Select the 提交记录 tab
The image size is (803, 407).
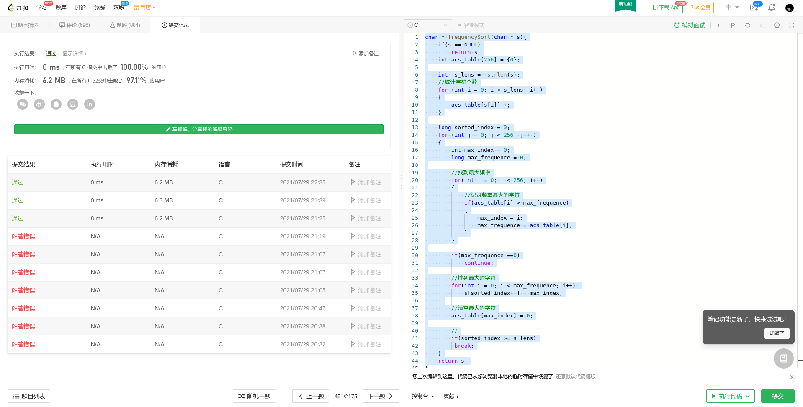pos(175,25)
